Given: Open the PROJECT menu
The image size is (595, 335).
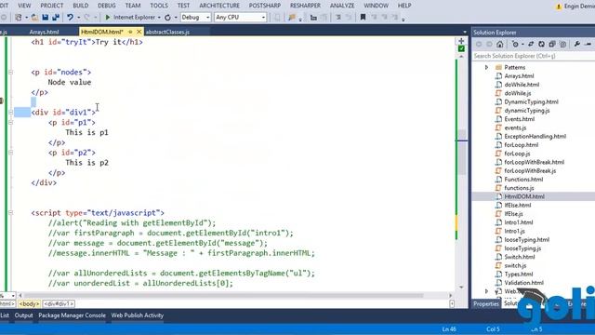Looking at the screenshot, I should click(x=52, y=6).
